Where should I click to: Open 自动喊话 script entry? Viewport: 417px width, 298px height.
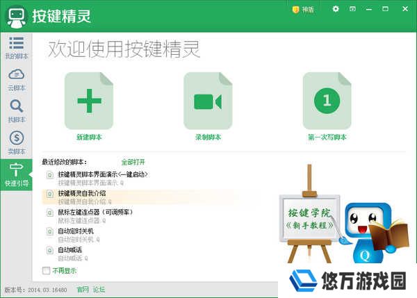[x=70, y=250]
